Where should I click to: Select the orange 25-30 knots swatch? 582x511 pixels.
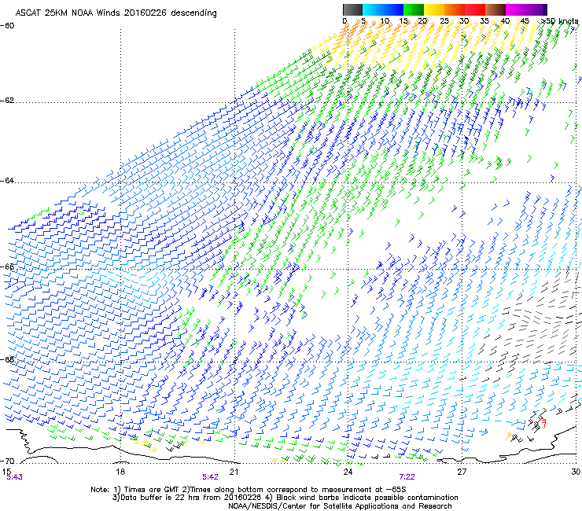pos(455,9)
